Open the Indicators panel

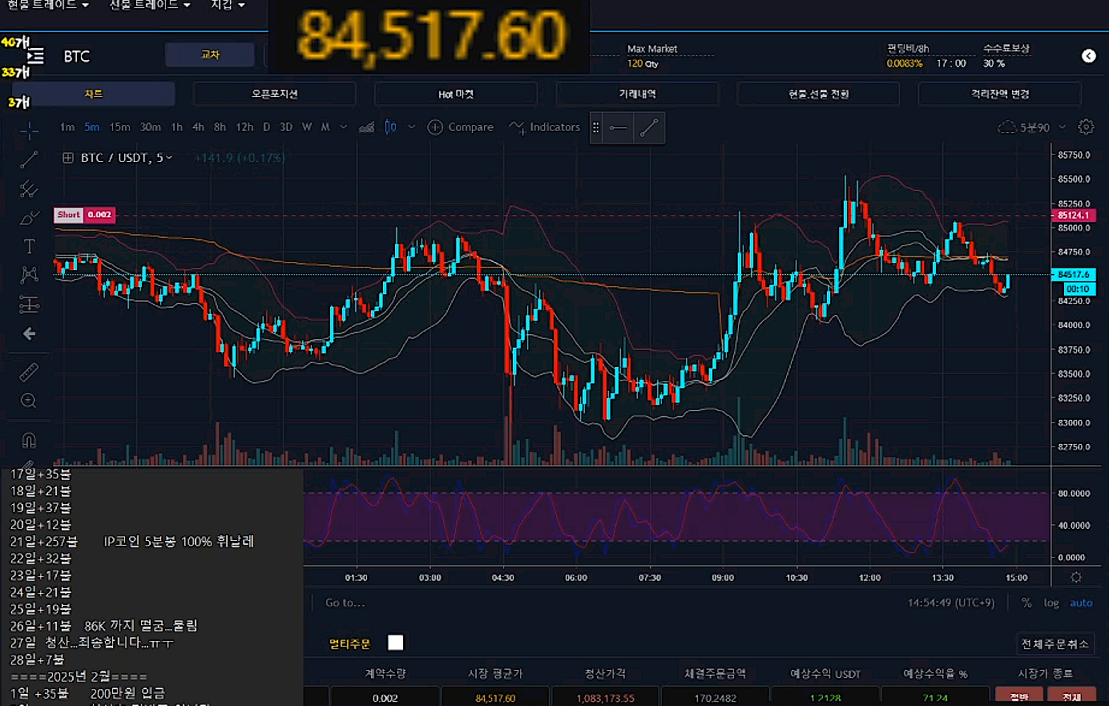(x=545, y=127)
